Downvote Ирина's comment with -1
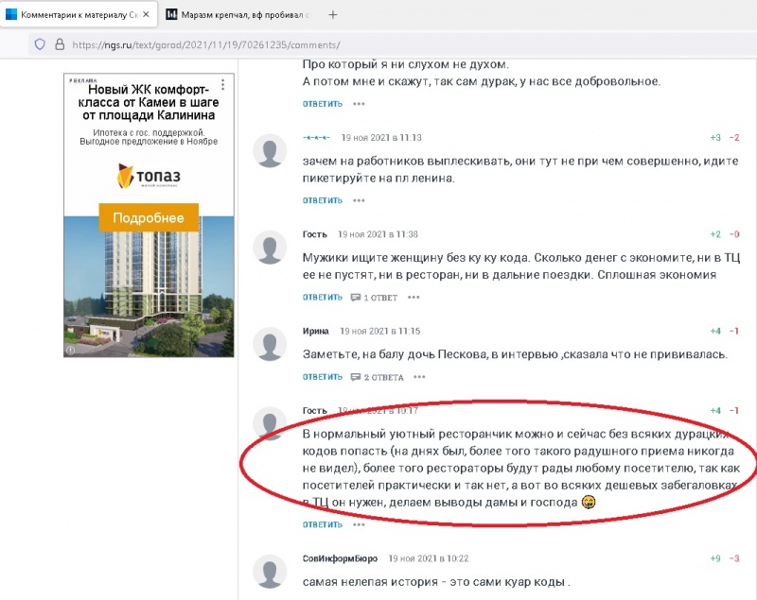Image resolution: width=757 pixels, height=600 pixels. 734,331
